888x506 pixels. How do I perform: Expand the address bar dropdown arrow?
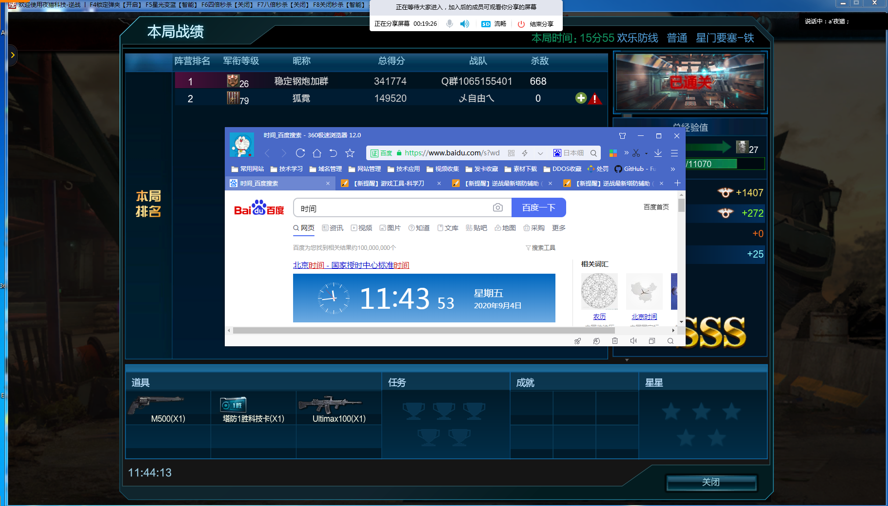coord(540,153)
